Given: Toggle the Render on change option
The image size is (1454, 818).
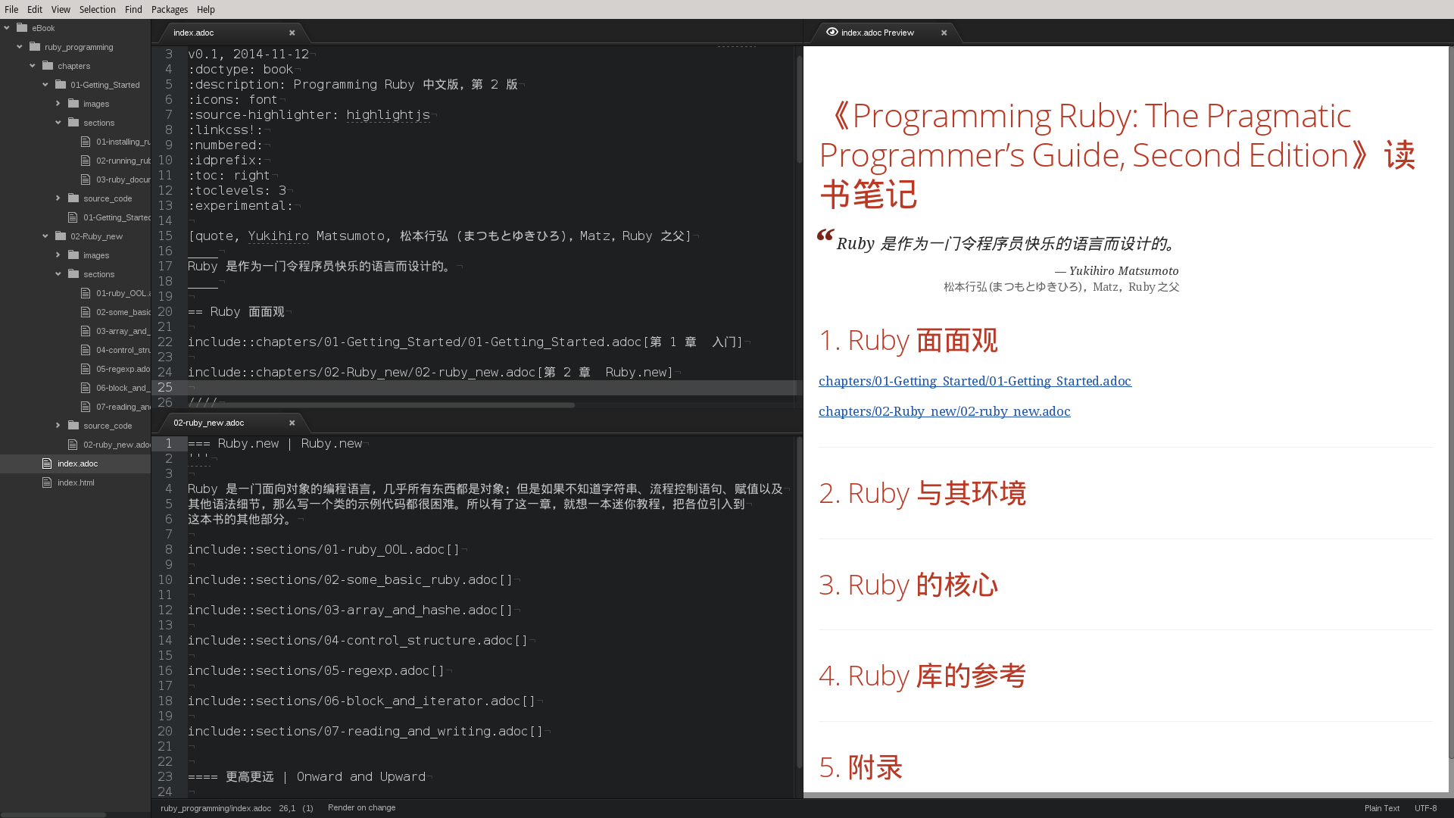Looking at the screenshot, I should [x=361, y=807].
